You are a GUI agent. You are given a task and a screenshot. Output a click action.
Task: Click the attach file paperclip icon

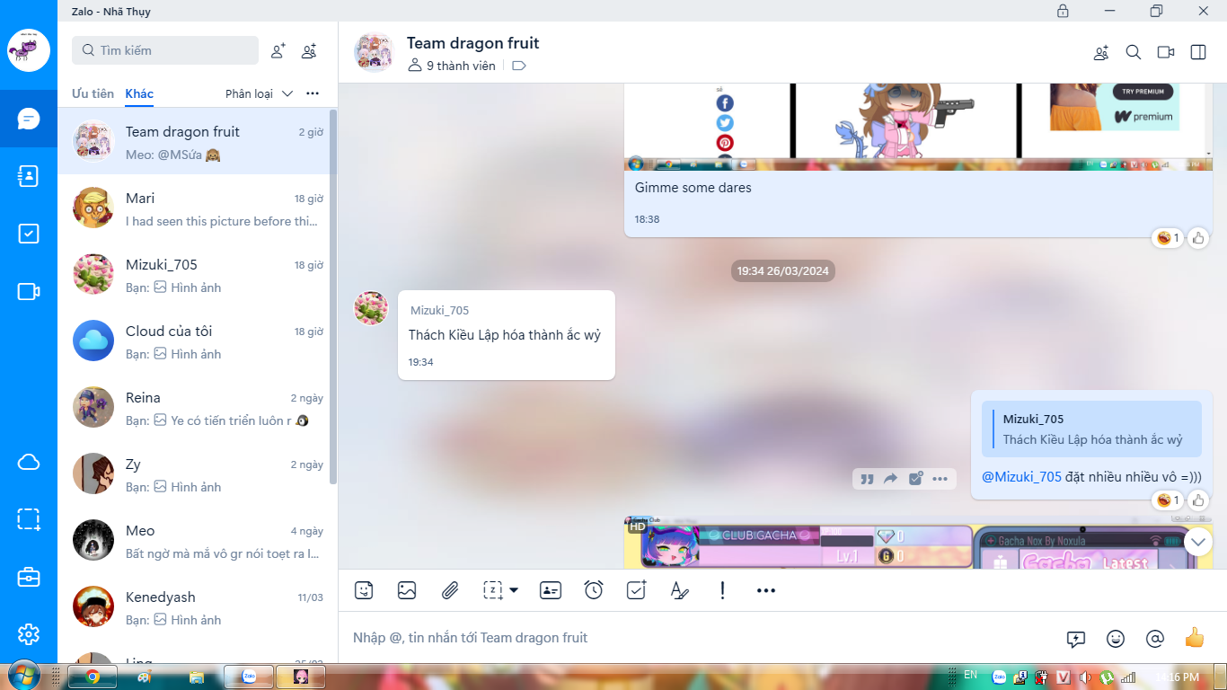[450, 590]
